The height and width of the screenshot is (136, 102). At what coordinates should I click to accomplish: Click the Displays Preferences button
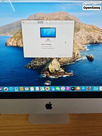[x=64, y=55]
